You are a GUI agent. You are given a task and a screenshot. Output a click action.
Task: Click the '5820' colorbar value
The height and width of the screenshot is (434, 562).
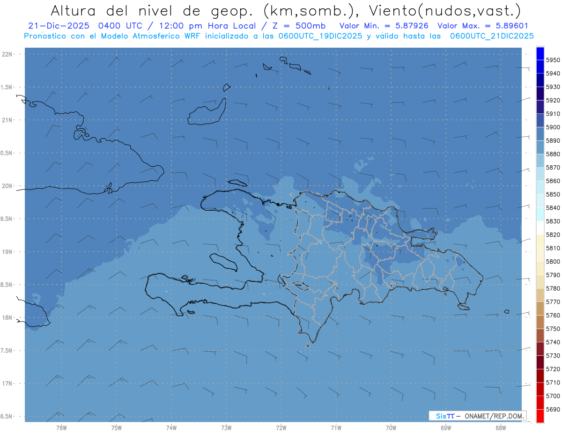553,235
